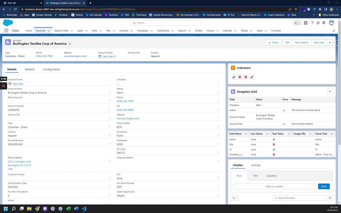Image resolution: width=341 pixels, height=213 pixels.
Task: Open the Favorites star icon
Action: (x=296, y=23)
